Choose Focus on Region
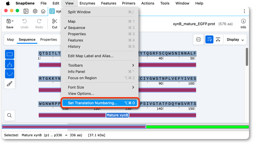The height and width of the screenshot is (143, 253). pos(100,78)
